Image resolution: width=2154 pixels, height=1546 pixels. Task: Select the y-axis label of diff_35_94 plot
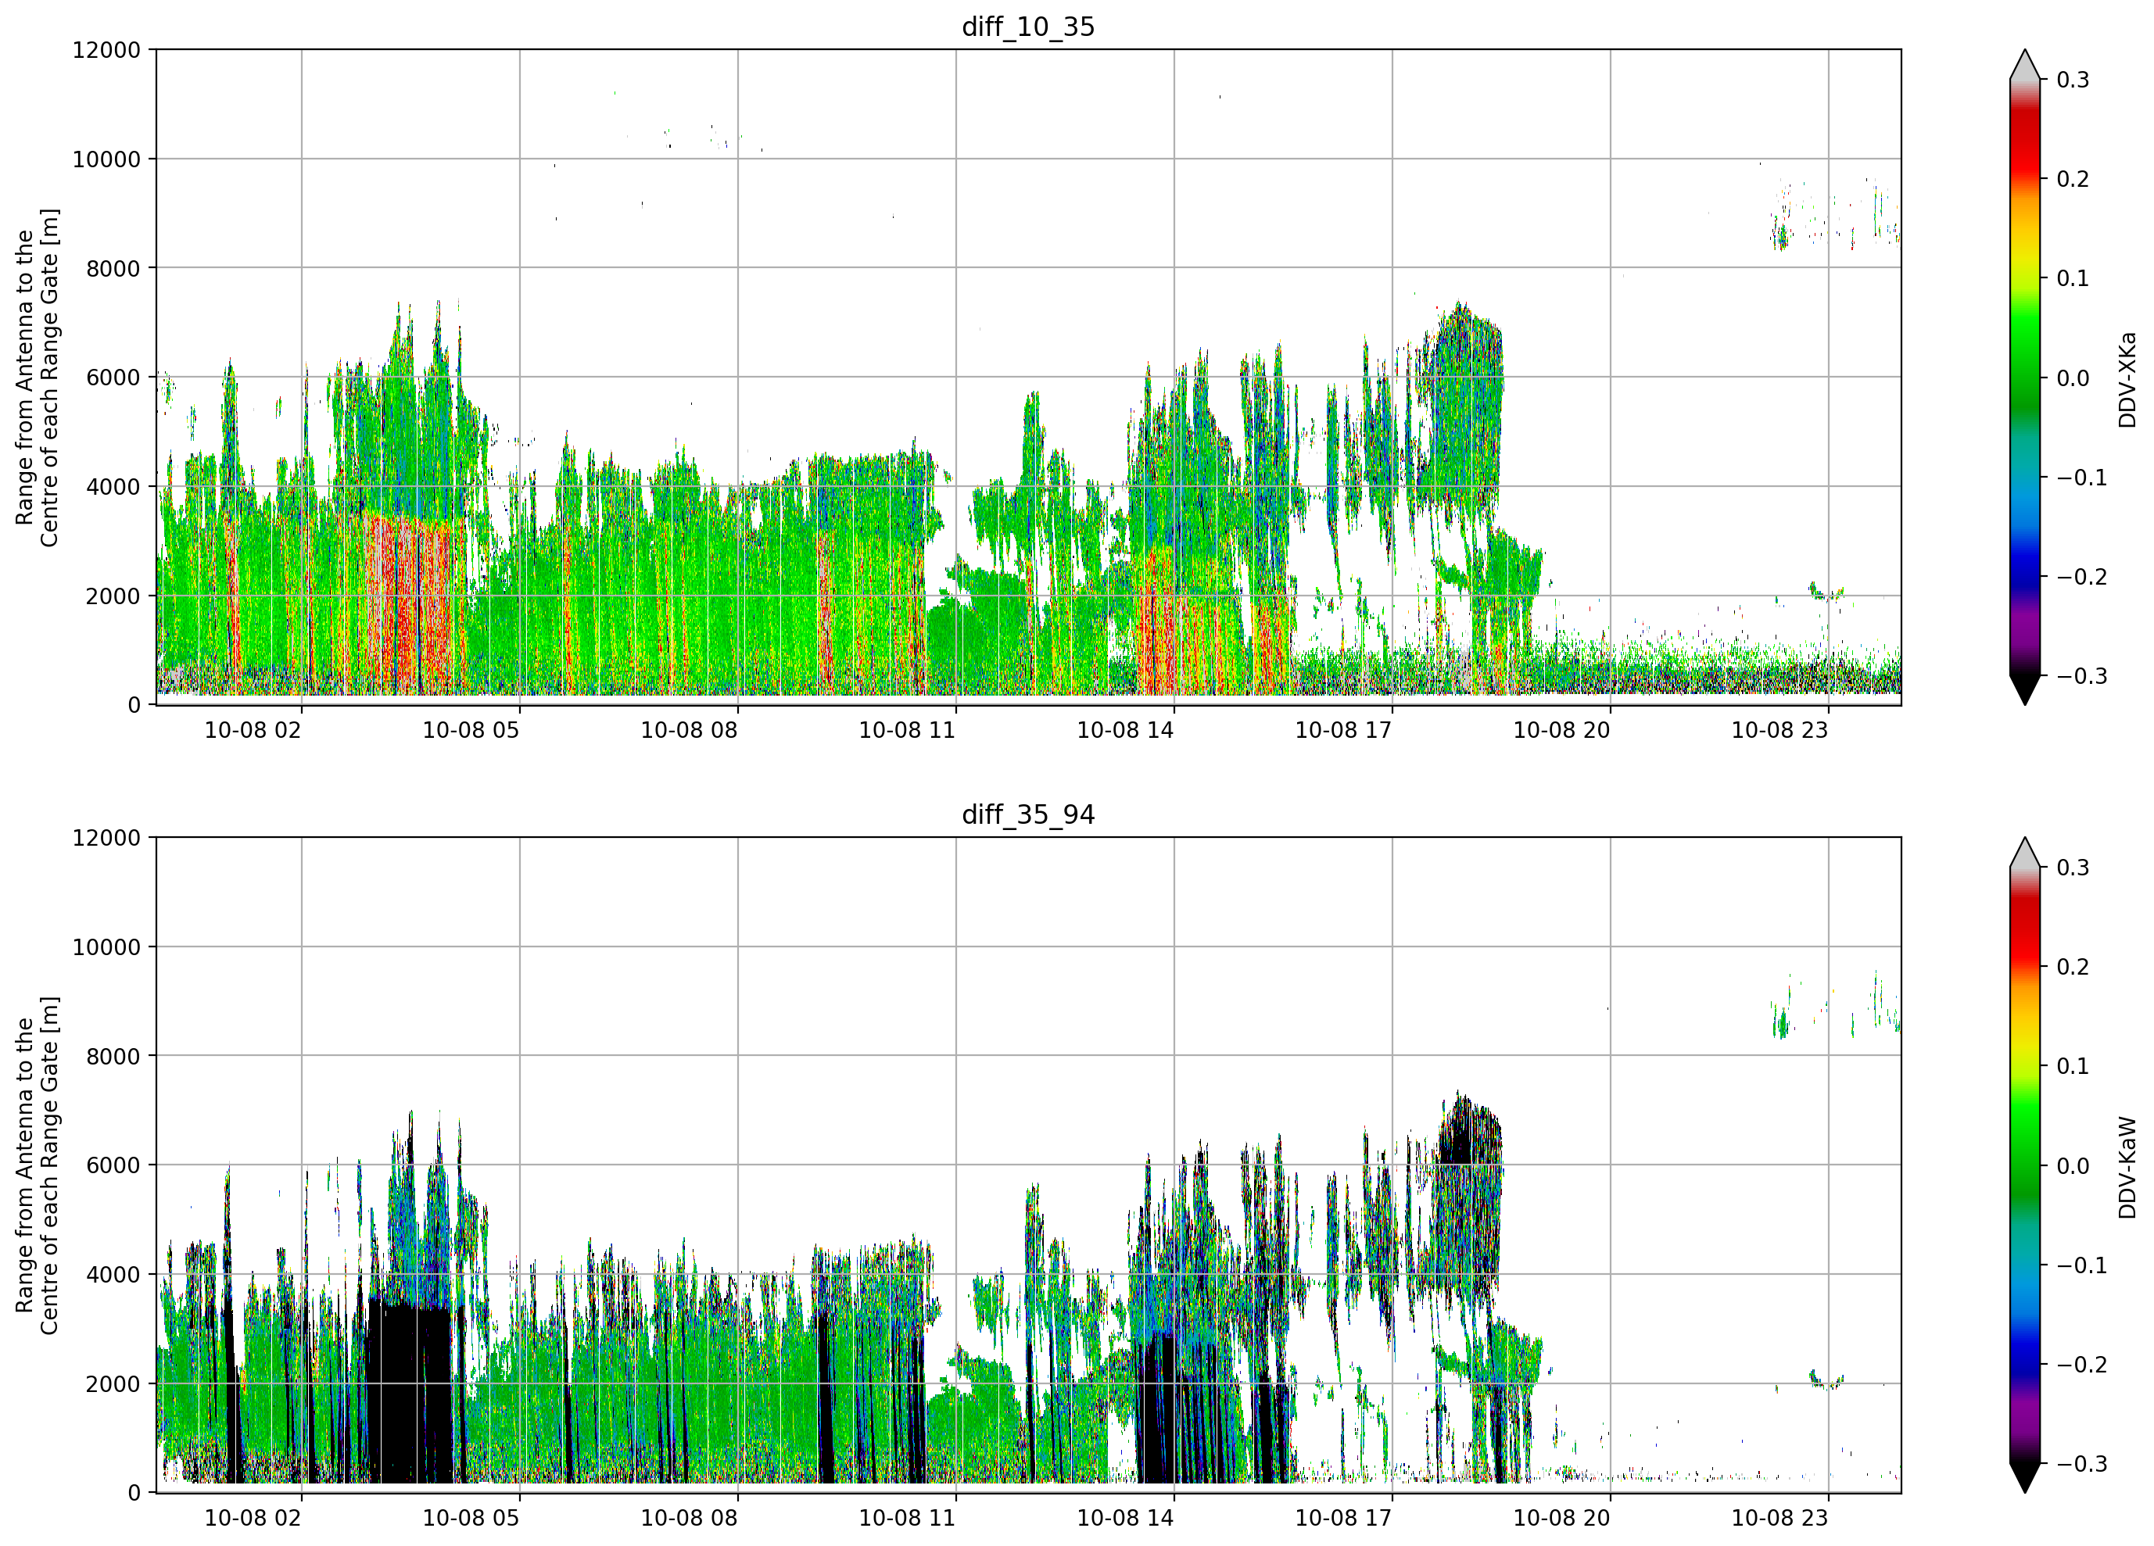pos(37,1165)
